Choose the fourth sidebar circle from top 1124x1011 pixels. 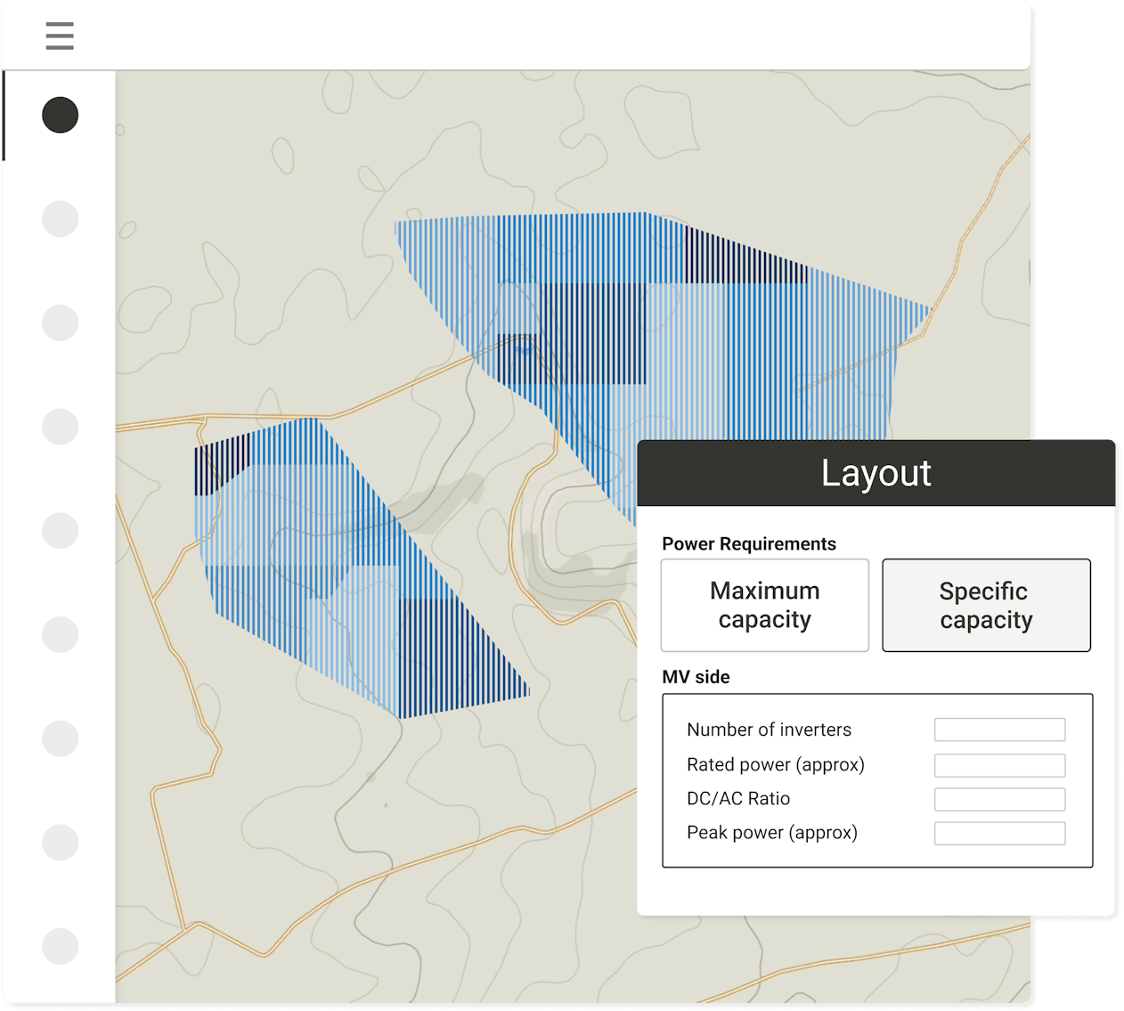click(61, 427)
